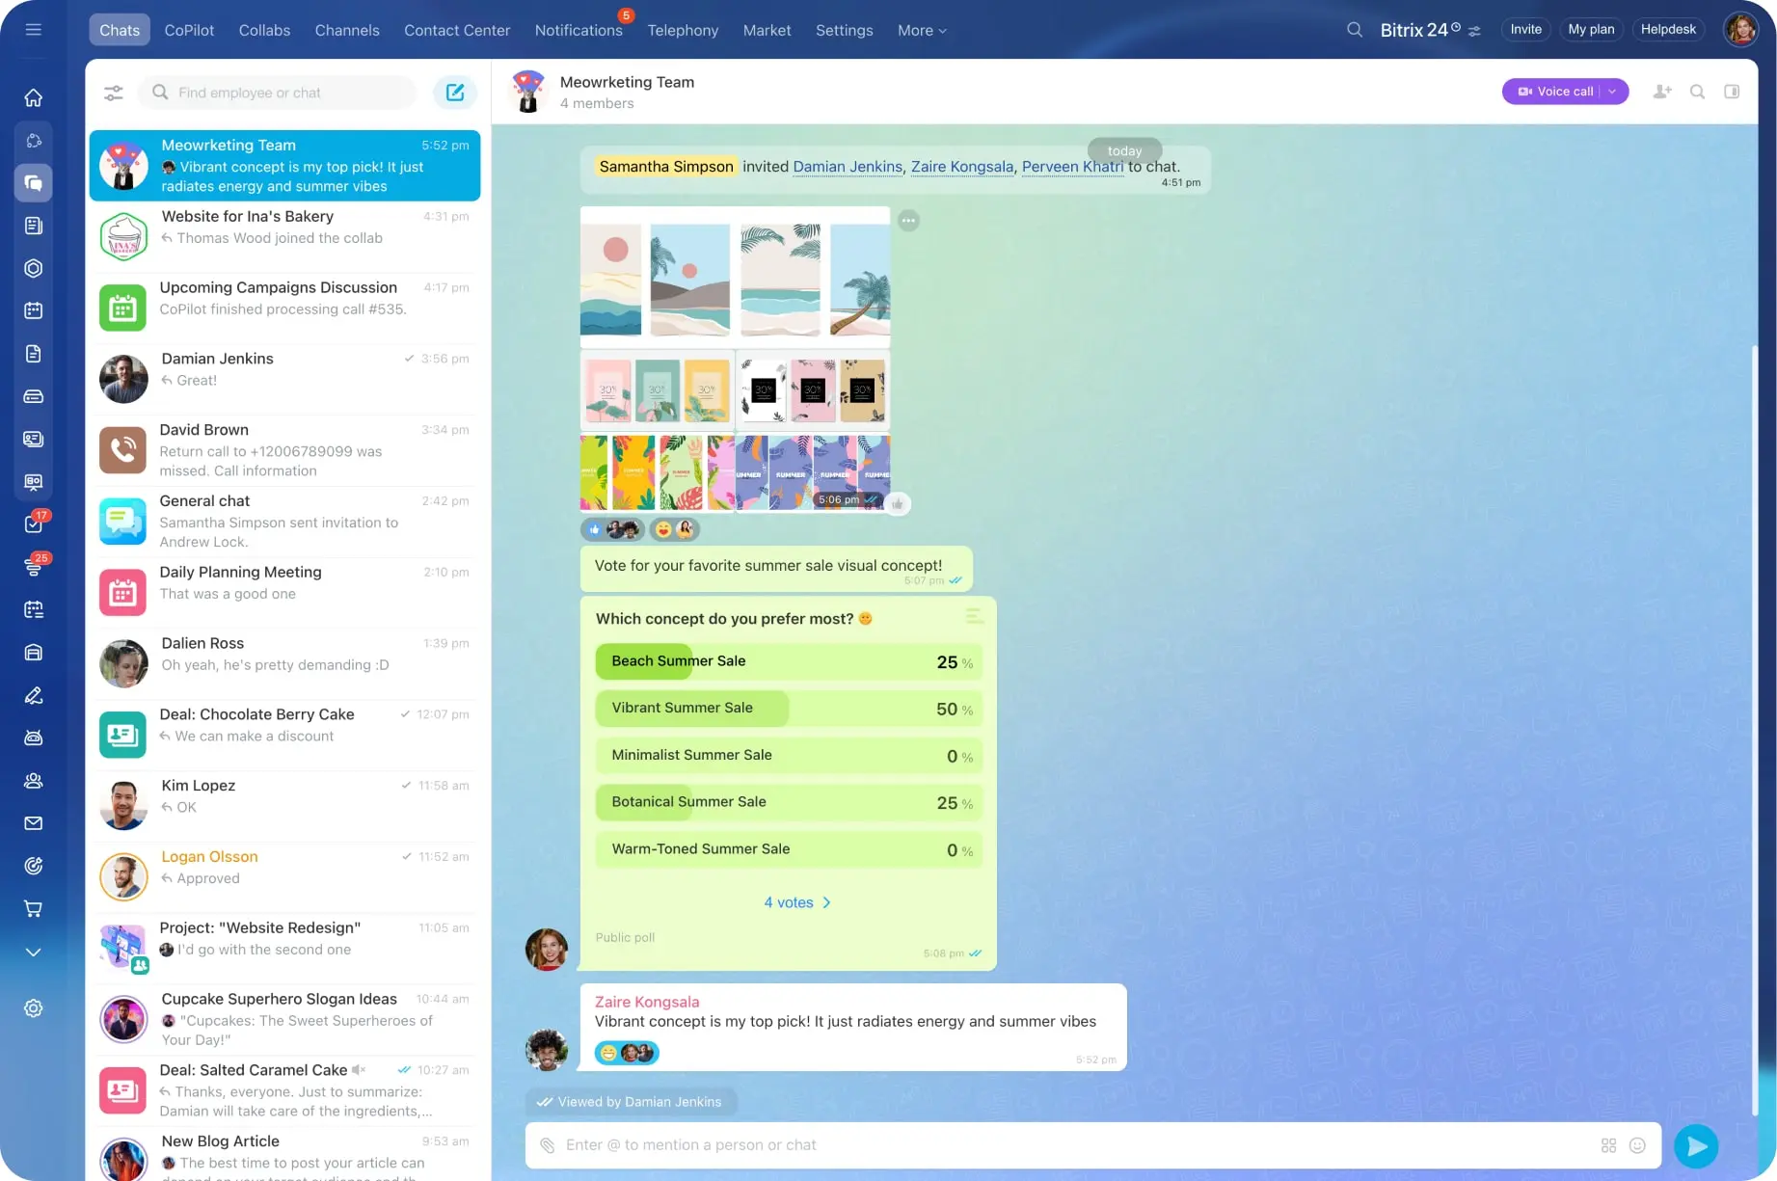The height and width of the screenshot is (1181, 1777).
Task: Switch to the Contact Center tab
Action: coord(457,30)
